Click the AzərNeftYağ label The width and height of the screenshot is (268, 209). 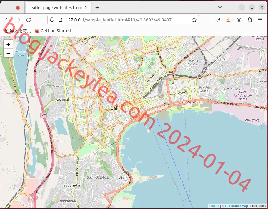tap(251, 120)
